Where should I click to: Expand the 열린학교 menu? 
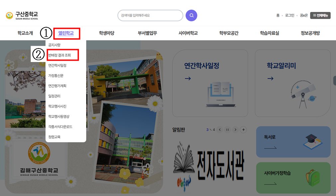click(66, 33)
